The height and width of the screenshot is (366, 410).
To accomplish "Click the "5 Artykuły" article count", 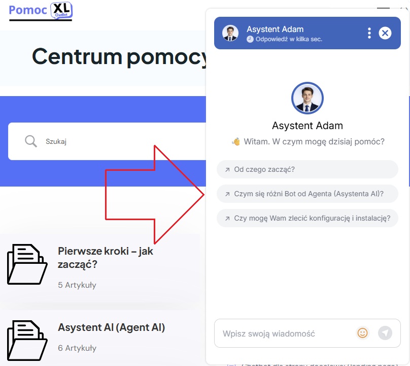I will tap(77, 285).
